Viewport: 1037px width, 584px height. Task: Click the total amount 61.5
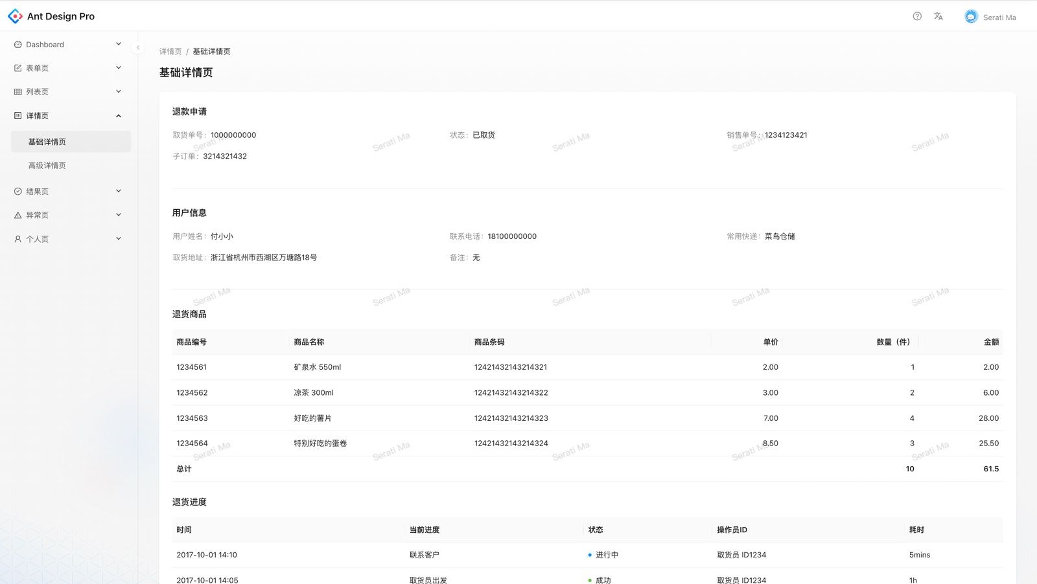click(991, 469)
